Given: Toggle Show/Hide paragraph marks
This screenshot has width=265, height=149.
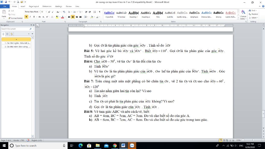Looking at the screenshot, I should 100,12.
